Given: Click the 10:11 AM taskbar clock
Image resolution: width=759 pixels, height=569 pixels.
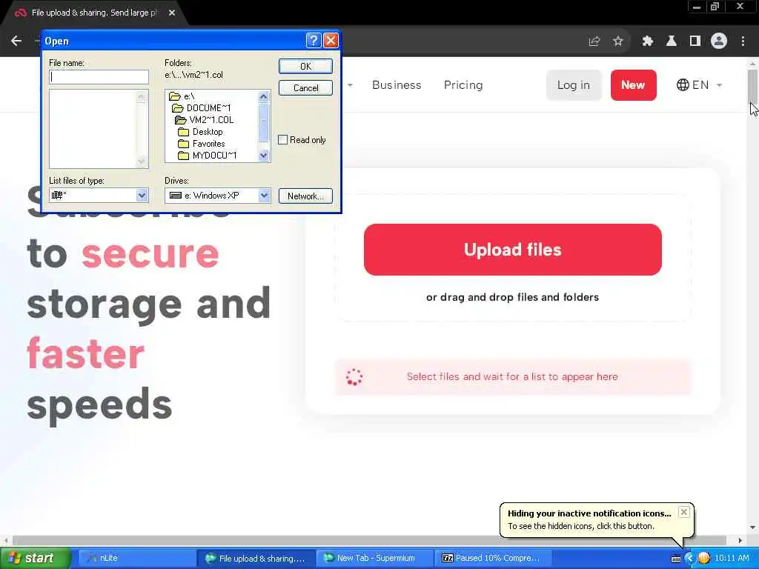Looking at the screenshot, I should [732, 558].
